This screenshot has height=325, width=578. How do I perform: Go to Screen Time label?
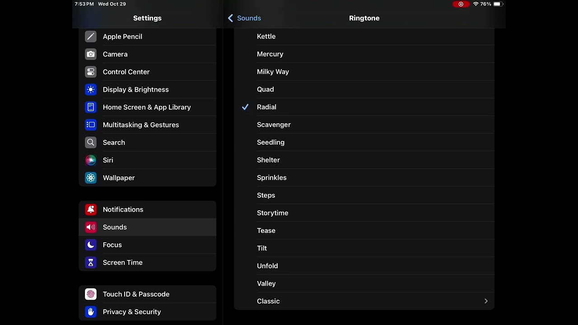tap(122, 262)
